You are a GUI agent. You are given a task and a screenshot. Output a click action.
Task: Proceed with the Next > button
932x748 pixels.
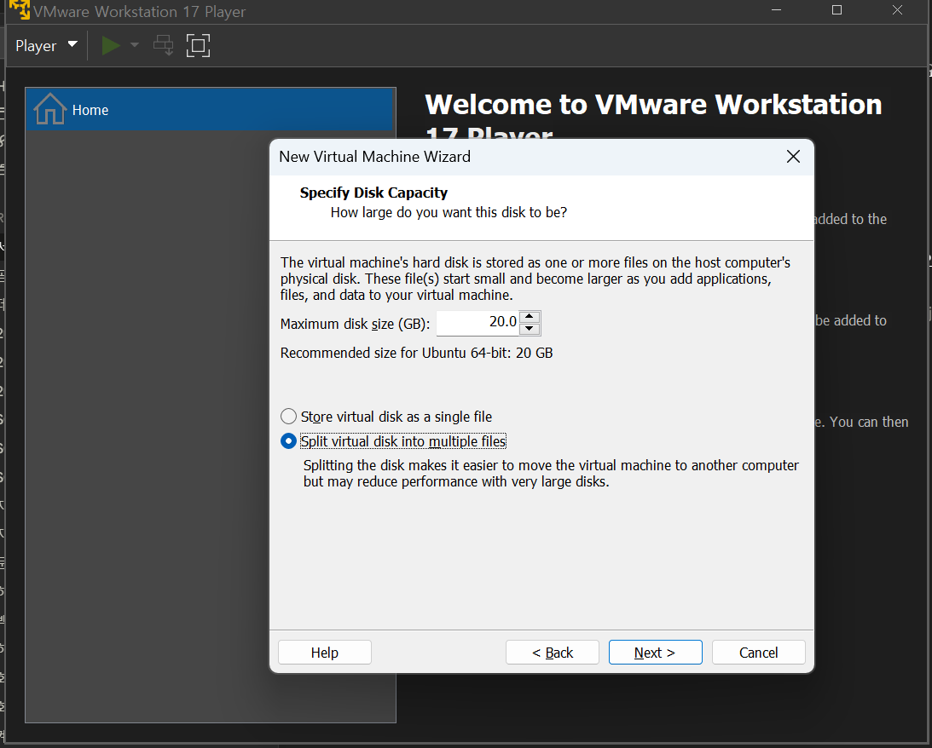(655, 653)
